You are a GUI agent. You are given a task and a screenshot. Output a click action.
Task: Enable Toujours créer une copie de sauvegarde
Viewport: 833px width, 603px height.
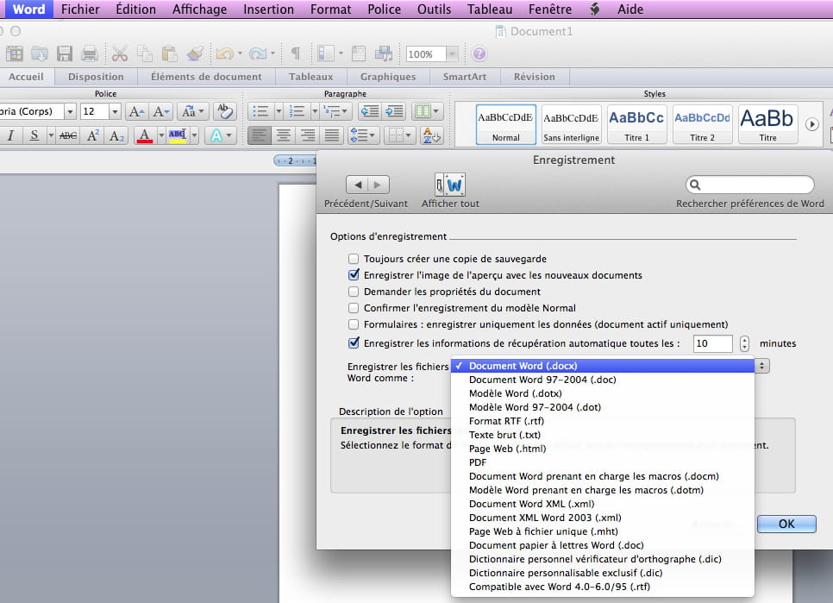[354, 260]
